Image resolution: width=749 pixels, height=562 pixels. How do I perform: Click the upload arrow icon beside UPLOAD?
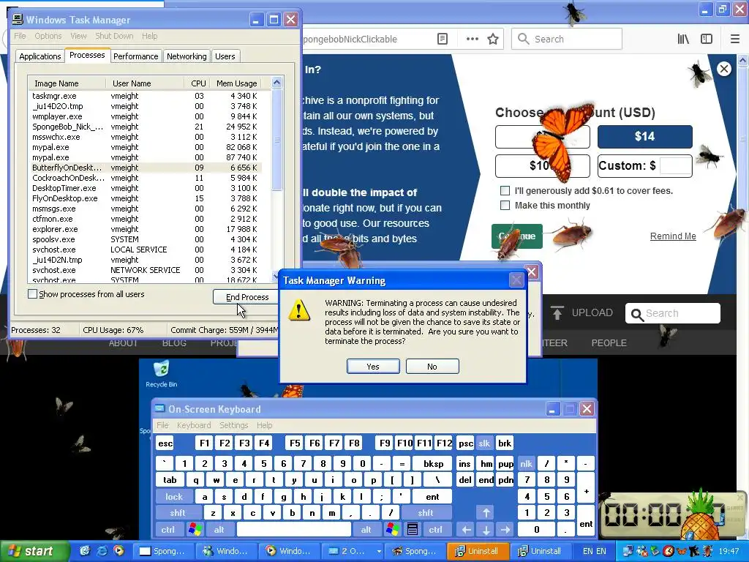(x=557, y=312)
